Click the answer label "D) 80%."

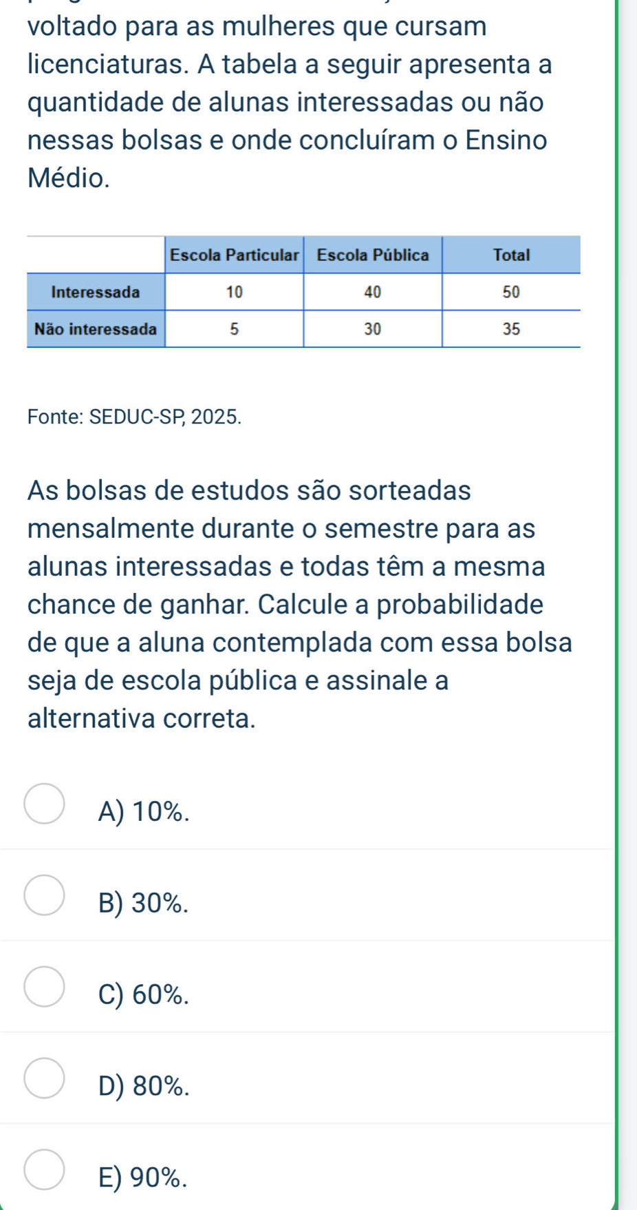[x=143, y=1086]
